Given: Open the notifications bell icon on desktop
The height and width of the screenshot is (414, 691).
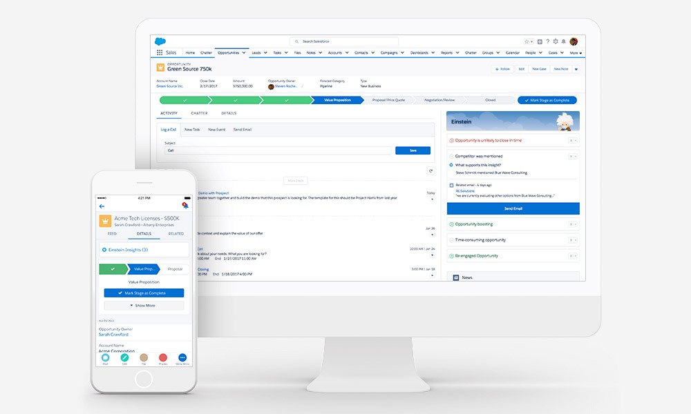Looking at the screenshot, I should point(563,41).
